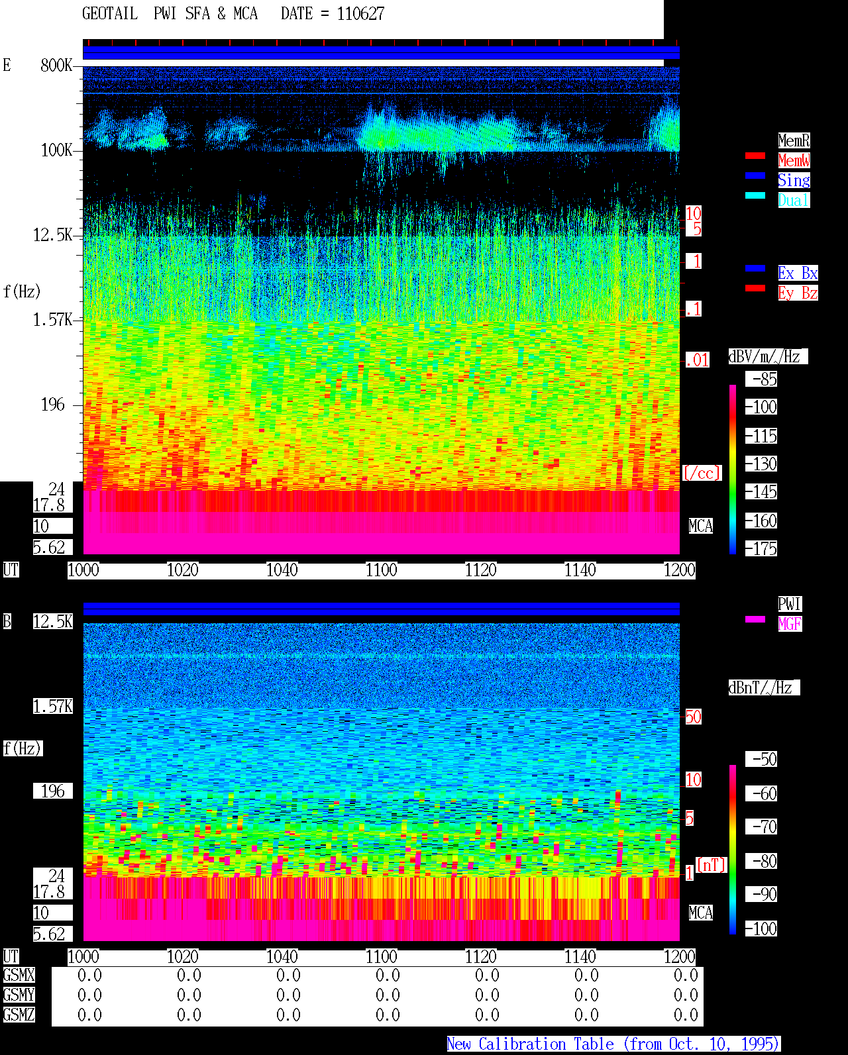Click the blue mode bar above B spectrogram
The image size is (848, 1055).
[x=381, y=609]
